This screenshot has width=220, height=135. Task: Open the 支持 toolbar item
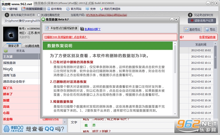(x=91, y=9)
